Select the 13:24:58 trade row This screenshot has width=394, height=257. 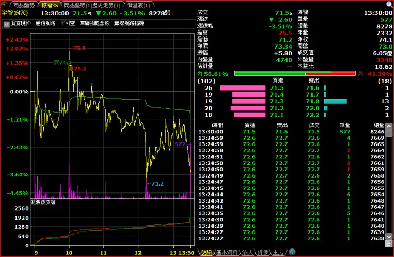tap(291, 150)
